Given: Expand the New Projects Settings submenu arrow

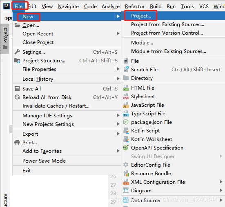Looking at the screenshot, I should [x=118, y=124].
